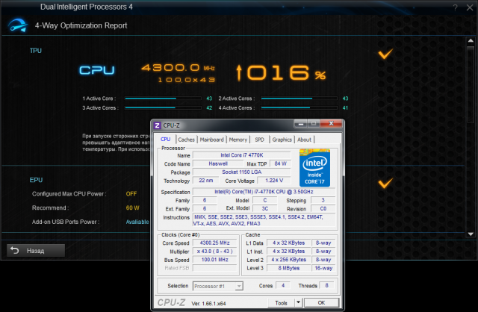Click the Recommend 60 W value
Screen dimensions: 478x312
(133, 208)
